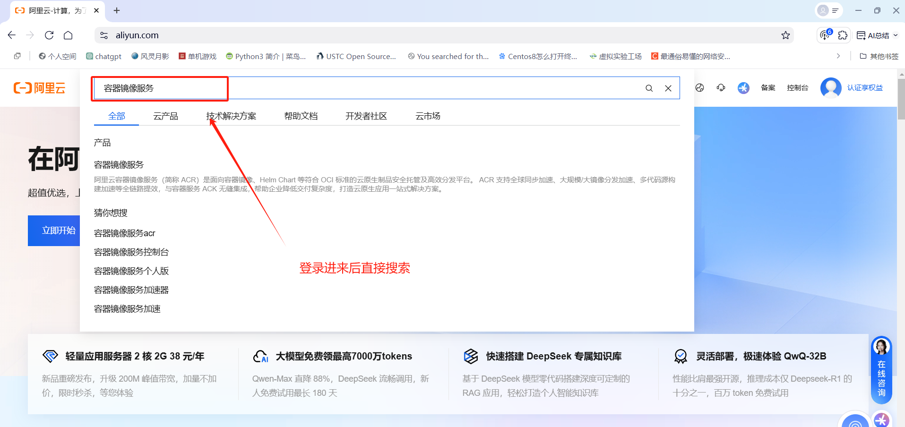Image resolution: width=905 pixels, height=427 pixels.
Task: Go to the browser home page icon
Action: pyautogui.click(x=68, y=35)
